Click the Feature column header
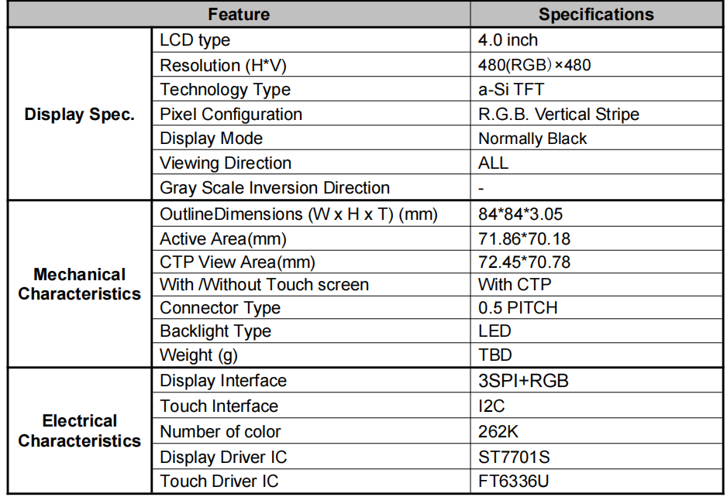 pos(239,14)
